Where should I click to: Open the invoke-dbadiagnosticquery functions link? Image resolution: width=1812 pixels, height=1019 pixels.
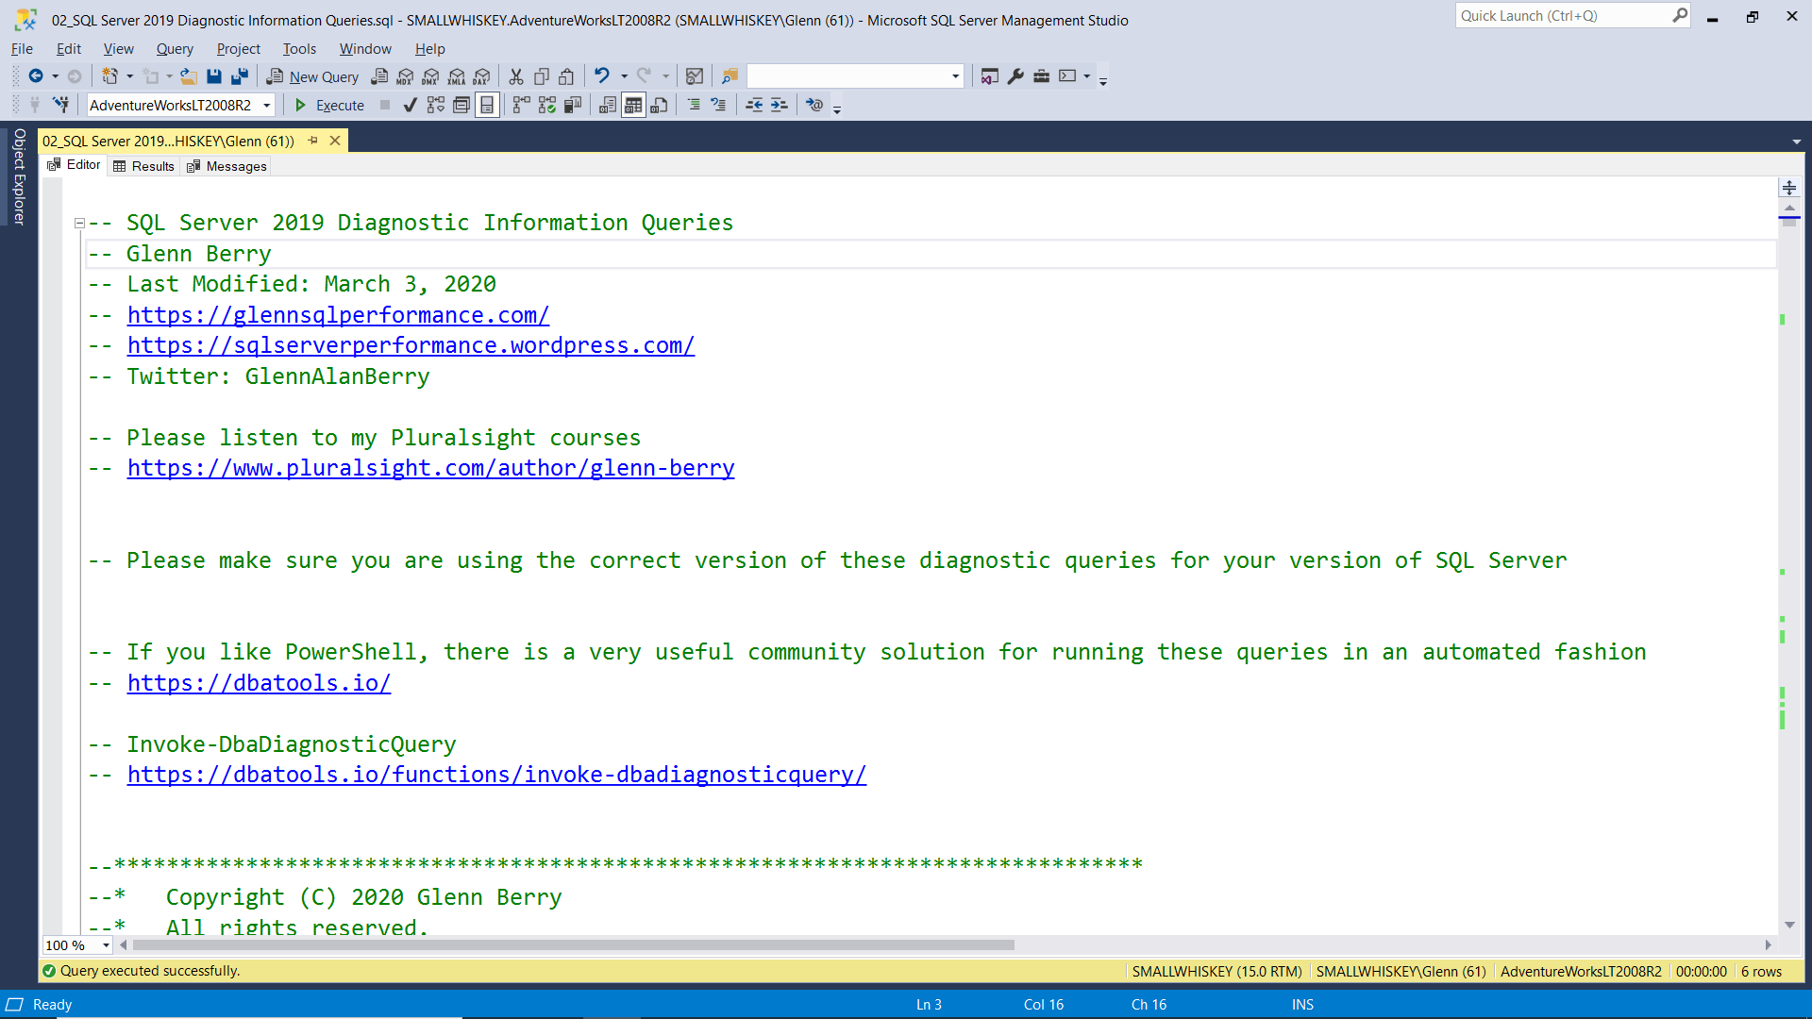(496, 775)
